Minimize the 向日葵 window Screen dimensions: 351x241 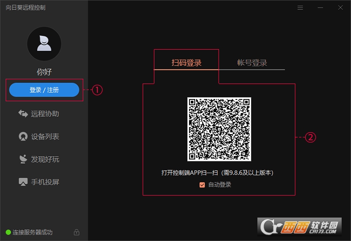[x=320, y=8]
